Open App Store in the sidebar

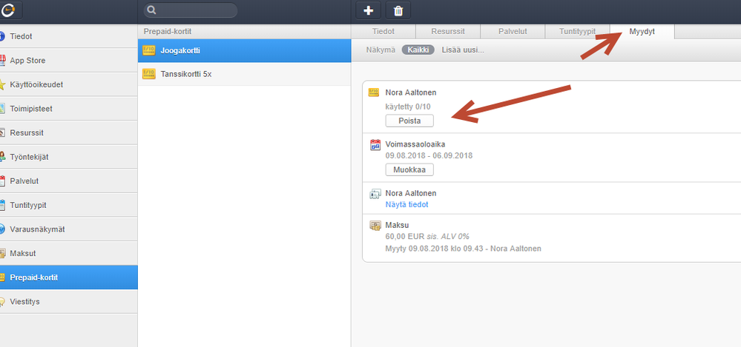tap(68, 61)
